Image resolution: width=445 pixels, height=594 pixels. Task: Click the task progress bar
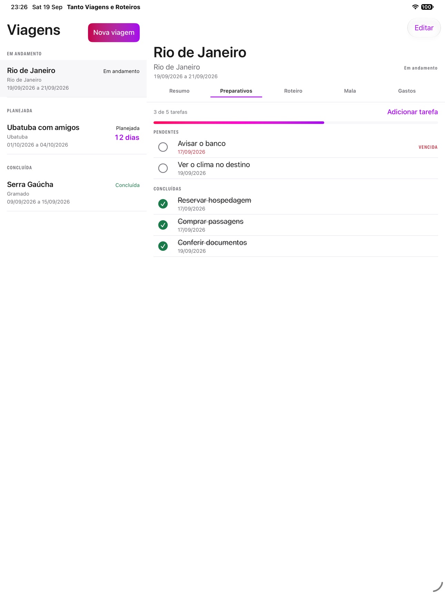296,123
